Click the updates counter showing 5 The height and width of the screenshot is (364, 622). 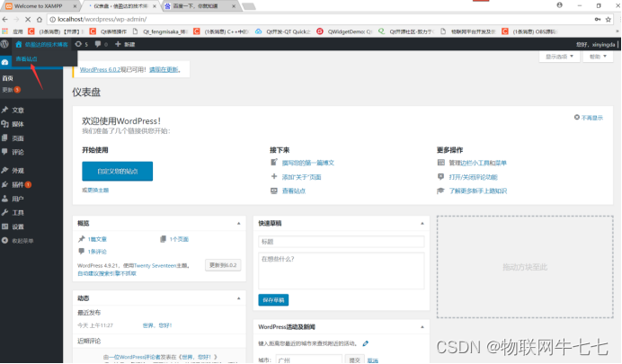click(81, 44)
